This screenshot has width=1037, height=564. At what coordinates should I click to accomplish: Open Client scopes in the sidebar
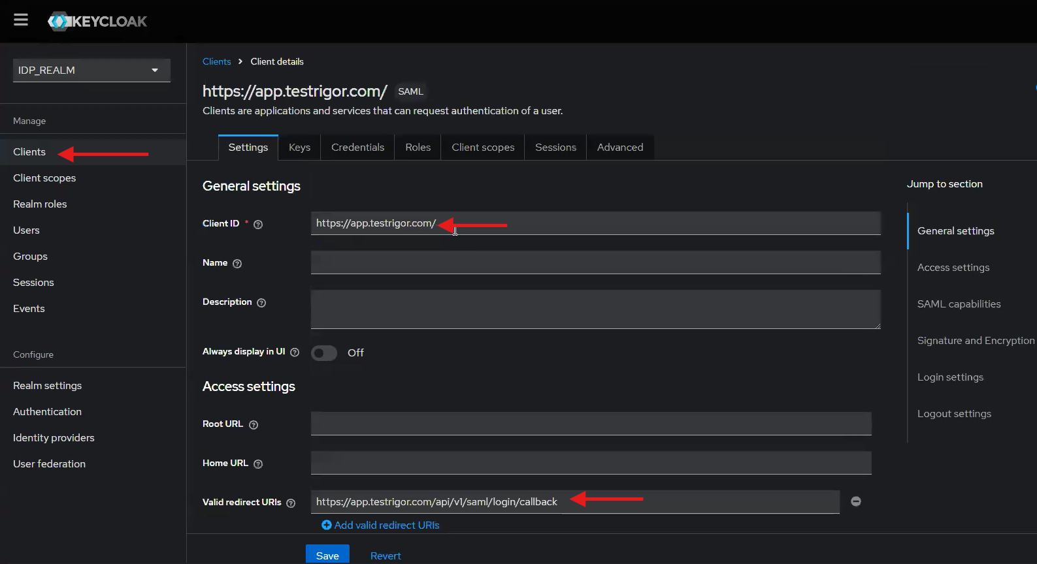point(93,178)
